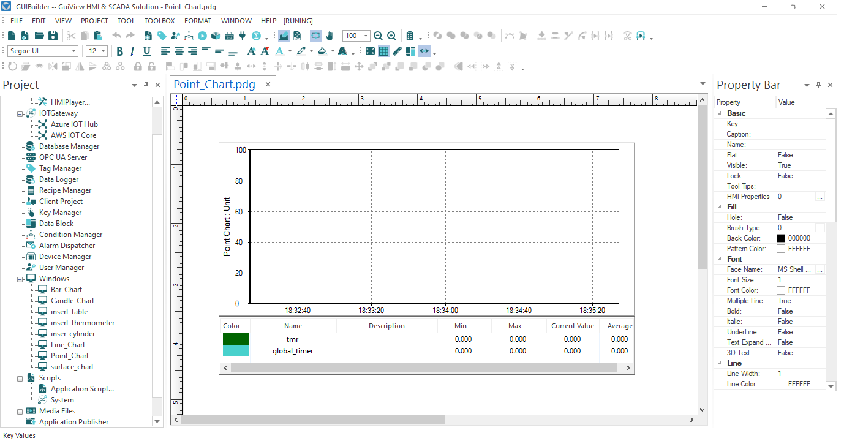Click the tmr dark green color swatch
This screenshot has height=441, width=844.
[x=236, y=339]
